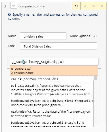Pick the bondconvexity2 suggestion
The image size is (109, 132).
coord(52,103)
